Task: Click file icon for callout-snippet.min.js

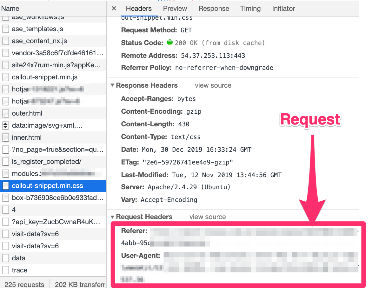Action: tap(5, 77)
